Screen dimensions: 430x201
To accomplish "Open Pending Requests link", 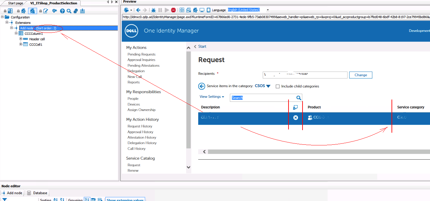I will [141, 54].
